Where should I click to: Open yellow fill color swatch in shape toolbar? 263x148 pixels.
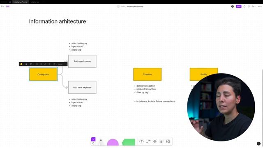tap(21, 64)
